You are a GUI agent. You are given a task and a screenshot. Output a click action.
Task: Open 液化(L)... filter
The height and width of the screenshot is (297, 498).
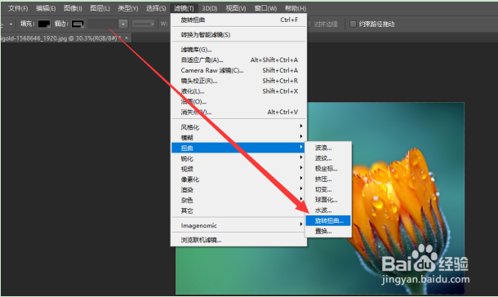point(239,91)
